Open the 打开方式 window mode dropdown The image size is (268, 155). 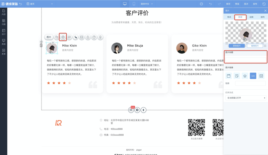pyautogui.click(x=246, y=98)
